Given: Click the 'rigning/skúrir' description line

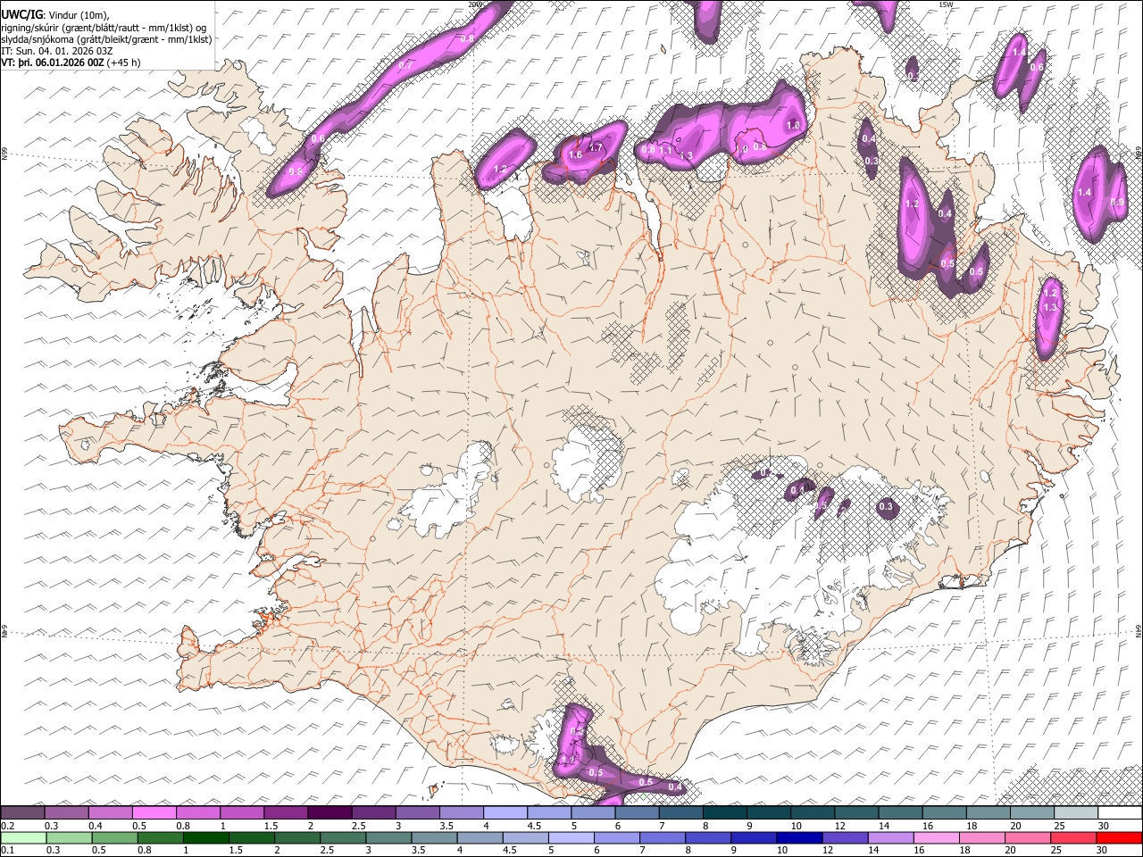Looking at the screenshot, I should pos(104,28).
